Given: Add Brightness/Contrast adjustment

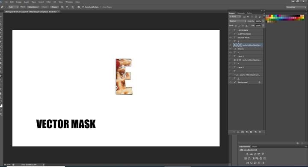Looking at the screenshot, I should [247, 154].
